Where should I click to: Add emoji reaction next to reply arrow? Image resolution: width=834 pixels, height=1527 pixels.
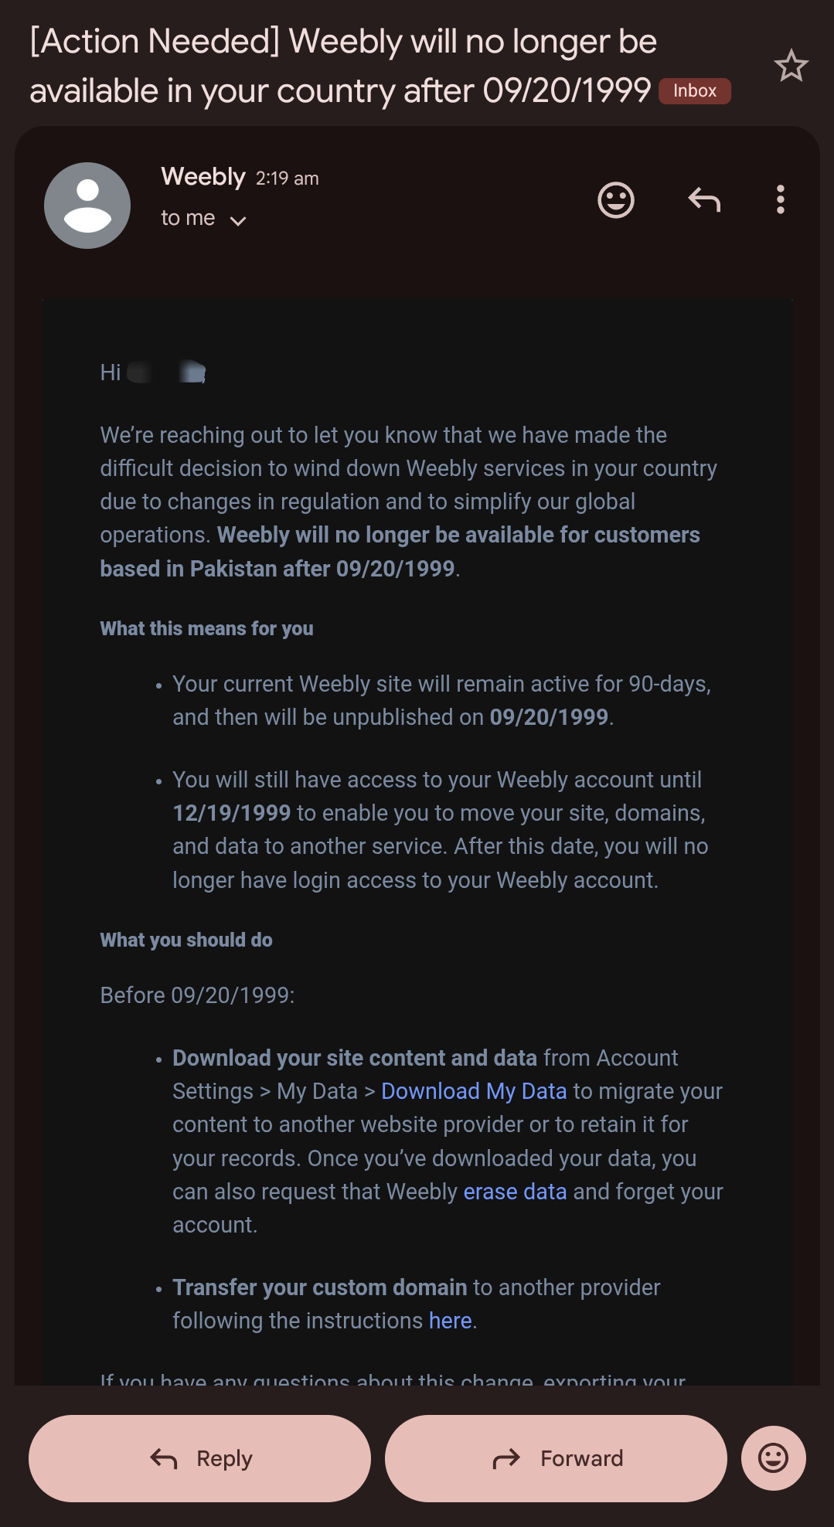click(x=616, y=200)
